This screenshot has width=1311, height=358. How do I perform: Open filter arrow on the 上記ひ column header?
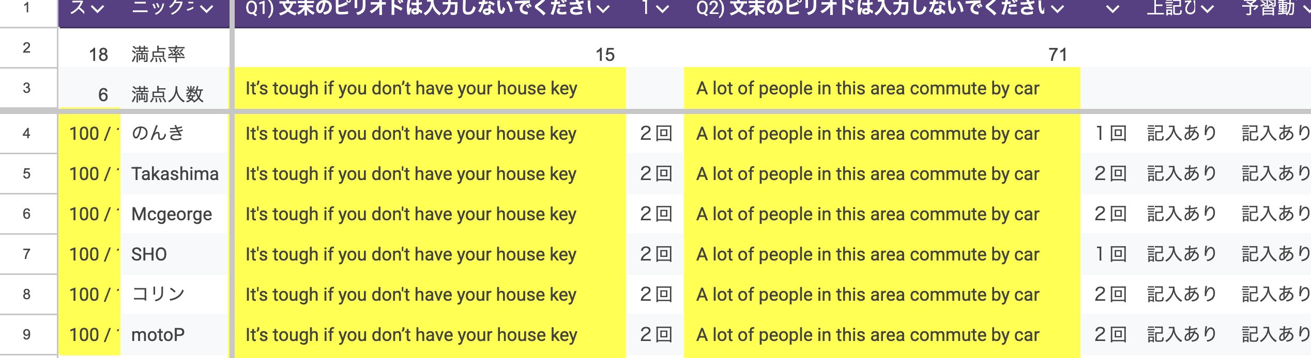(x=1207, y=8)
